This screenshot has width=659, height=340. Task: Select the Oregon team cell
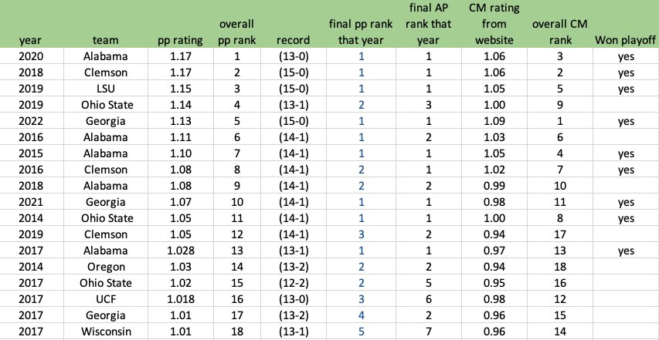pyautogui.click(x=106, y=267)
